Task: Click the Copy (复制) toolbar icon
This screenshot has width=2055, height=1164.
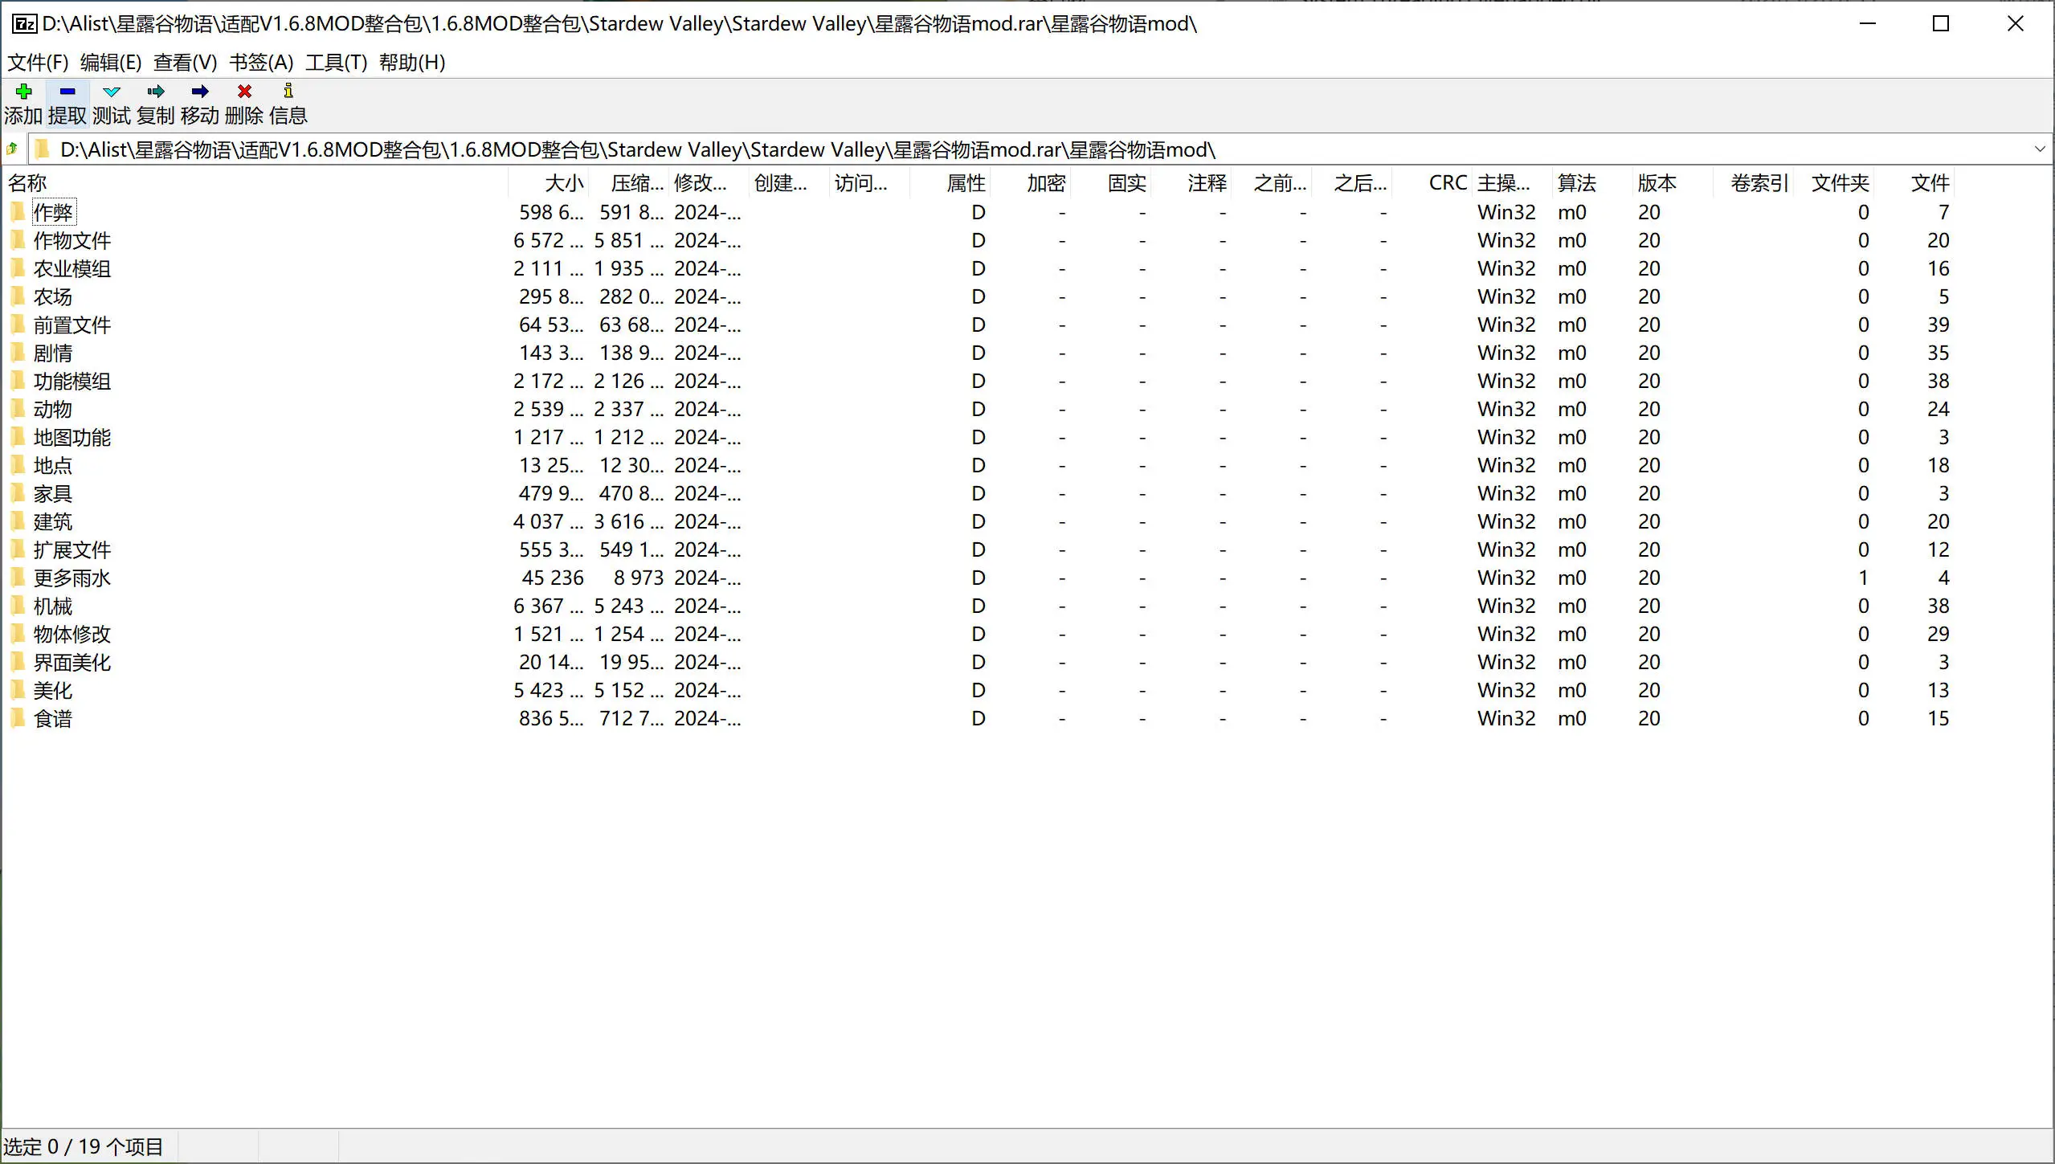Action: click(x=156, y=92)
